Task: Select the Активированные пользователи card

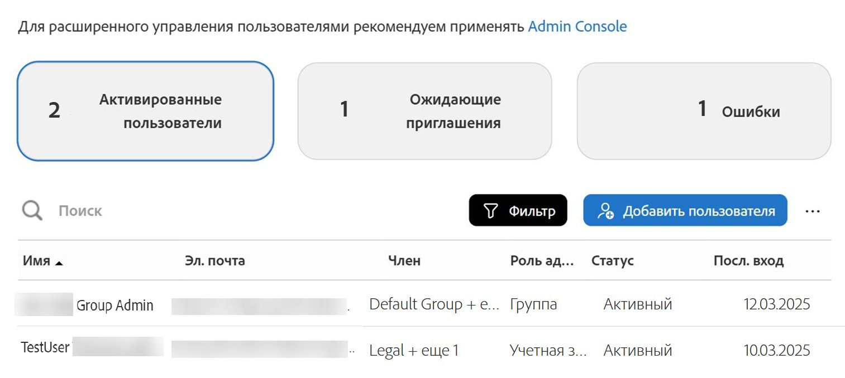Action: click(x=146, y=111)
